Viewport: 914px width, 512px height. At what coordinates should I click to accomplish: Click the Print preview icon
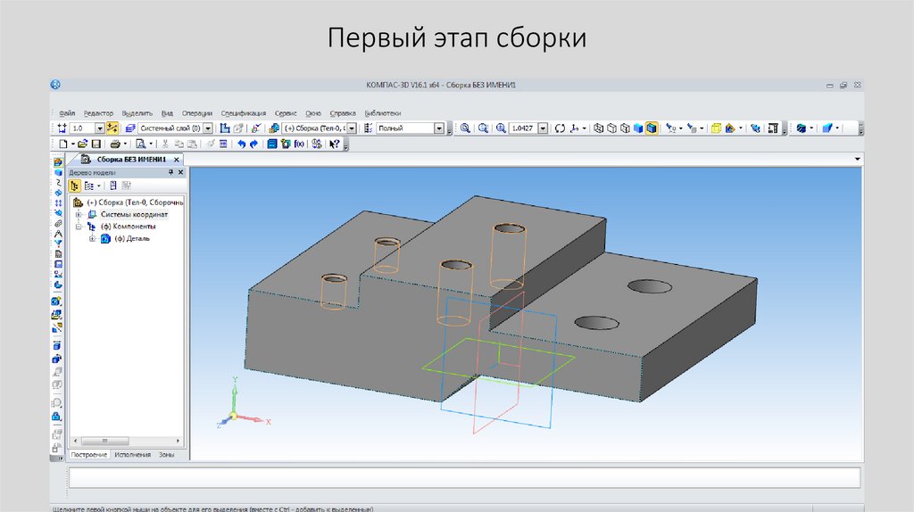140,144
